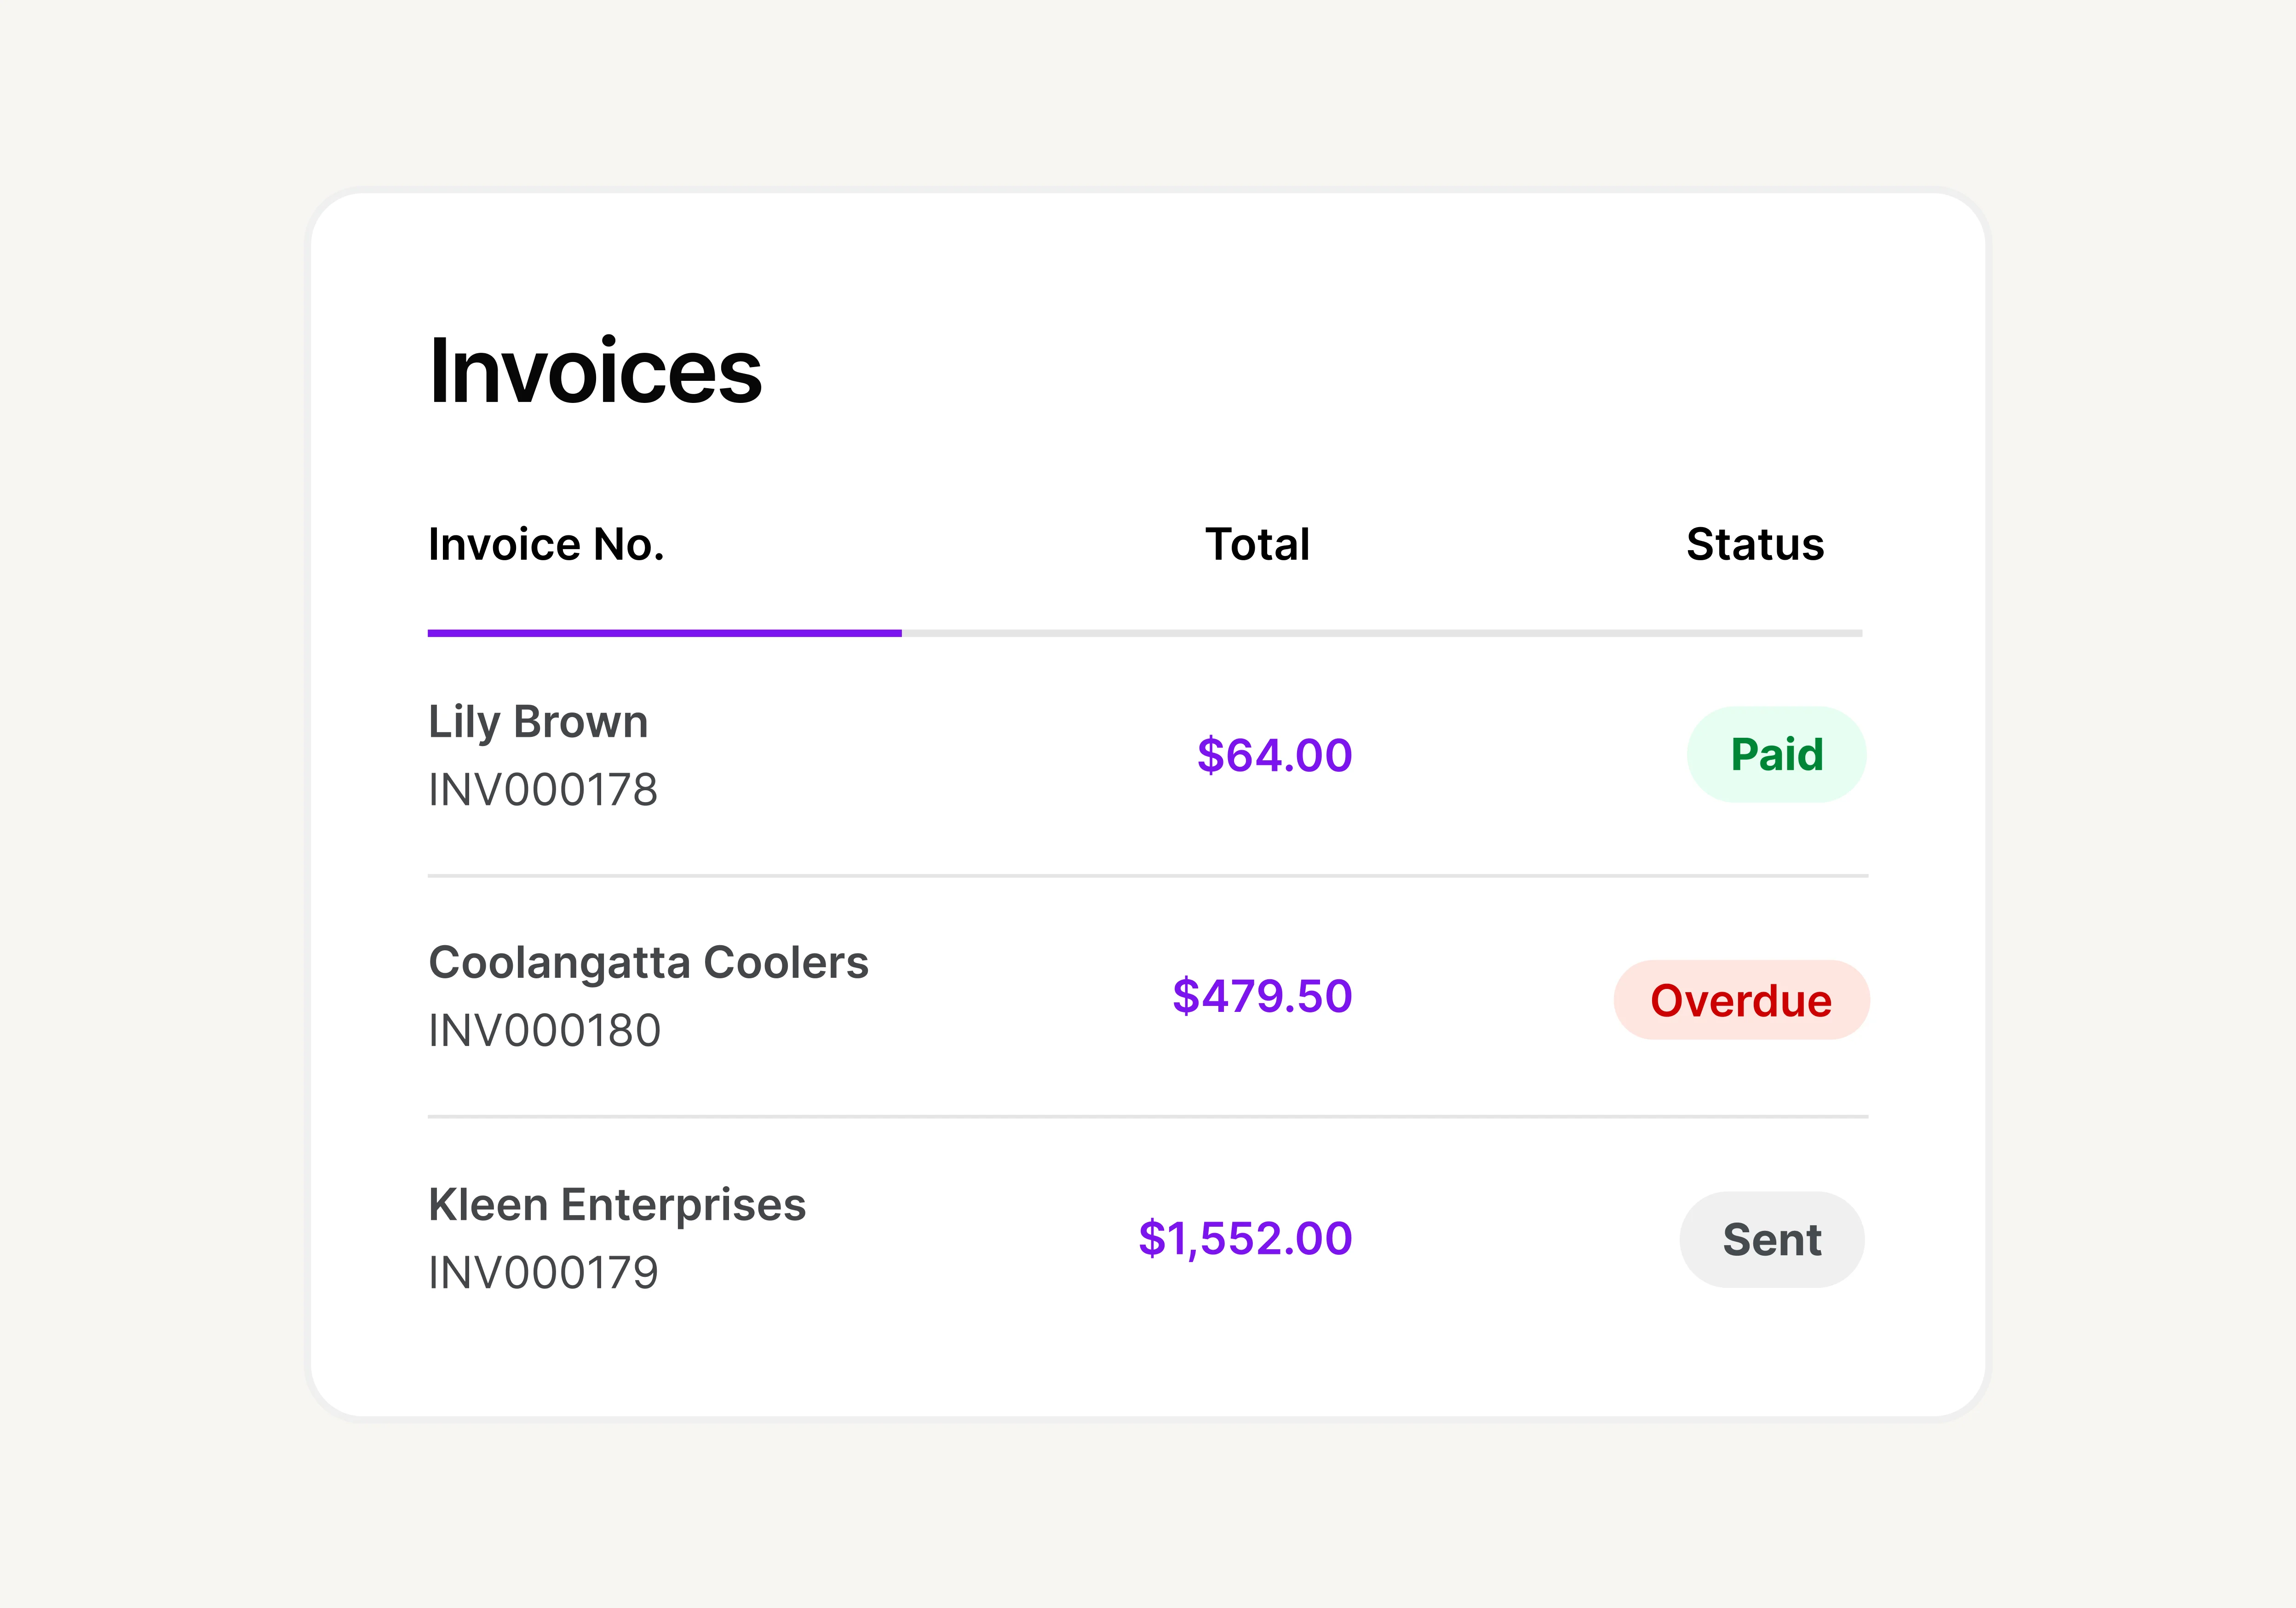Click the customer name Lily Brown

[x=537, y=721]
